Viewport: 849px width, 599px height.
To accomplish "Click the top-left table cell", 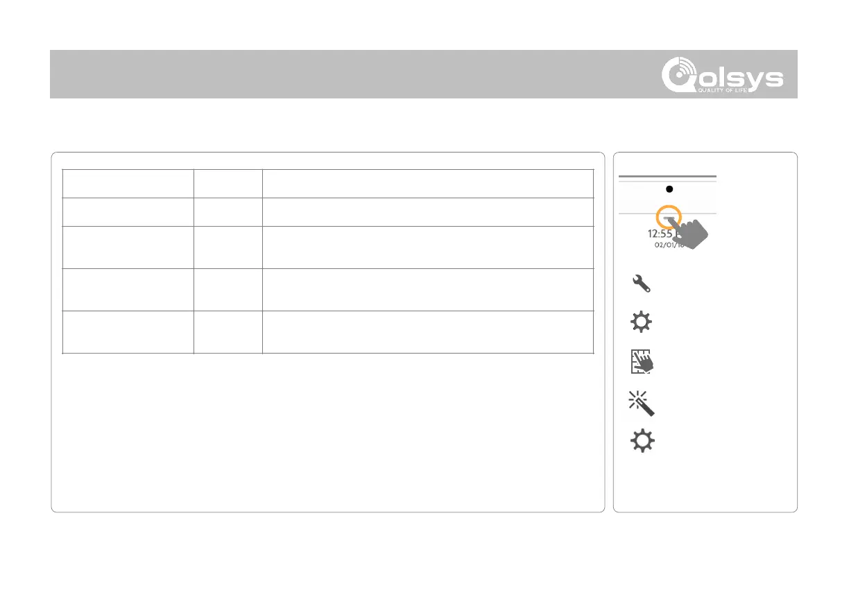I will (128, 183).
